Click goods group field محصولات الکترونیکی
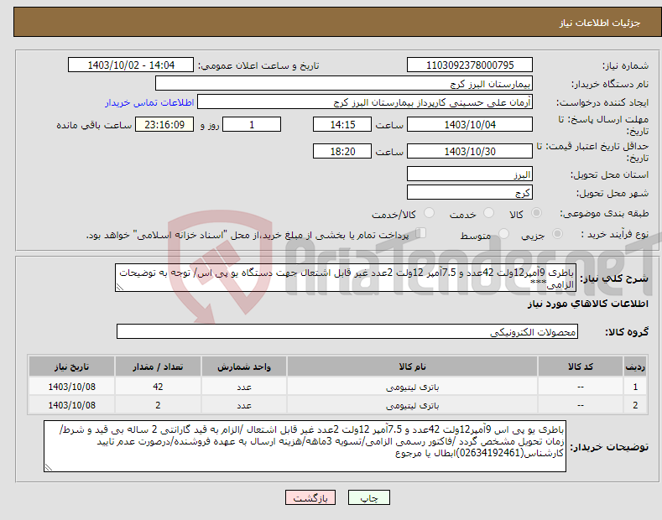Screen dimensions: 662x520 pyautogui.click(x=347, y=332)
